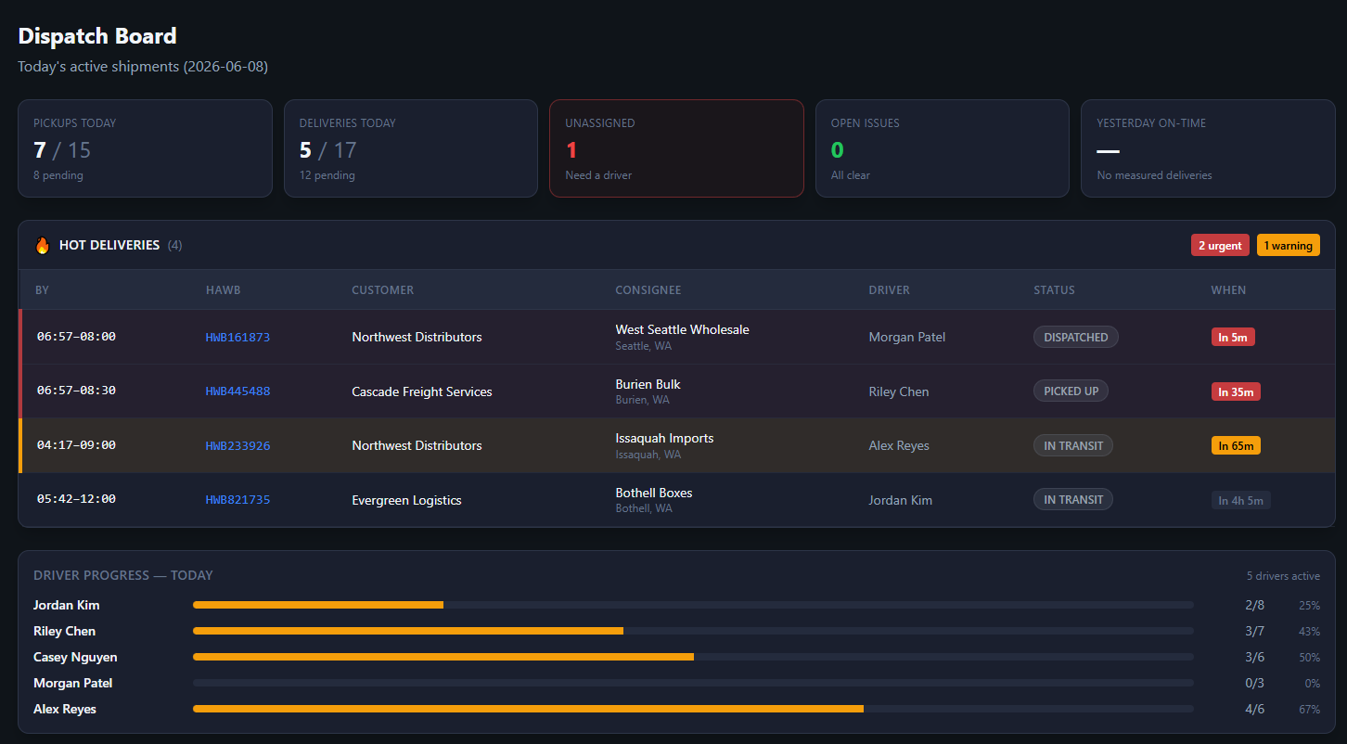Click Jordan Kim's progress bar
Image resolution: width=1347 pixels, height=744 pixels.
(693, 605)
